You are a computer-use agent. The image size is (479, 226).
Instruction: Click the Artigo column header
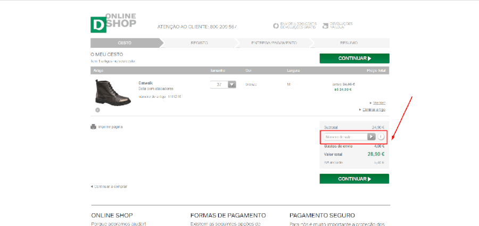(98, 71)
